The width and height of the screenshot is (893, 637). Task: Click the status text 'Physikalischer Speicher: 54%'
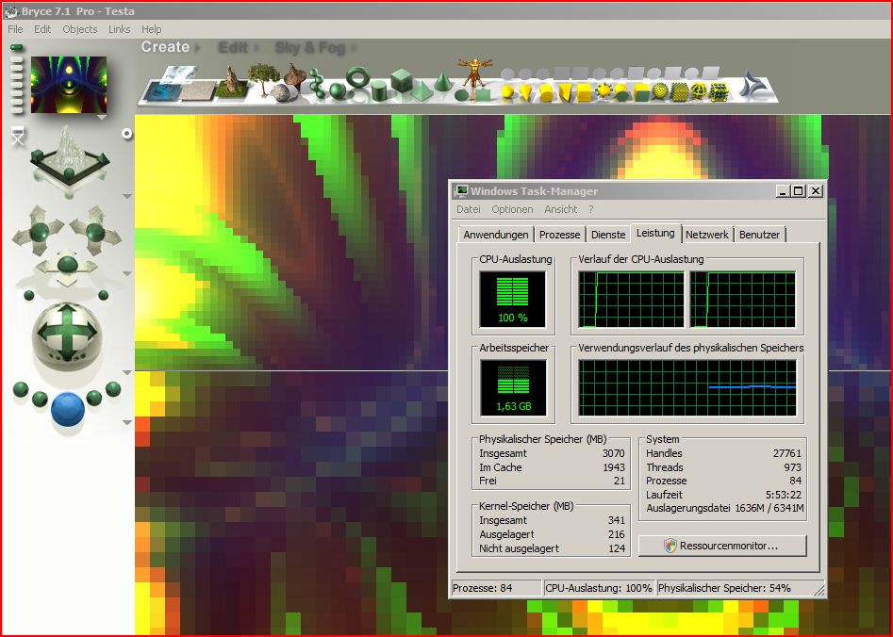point(724,588)
